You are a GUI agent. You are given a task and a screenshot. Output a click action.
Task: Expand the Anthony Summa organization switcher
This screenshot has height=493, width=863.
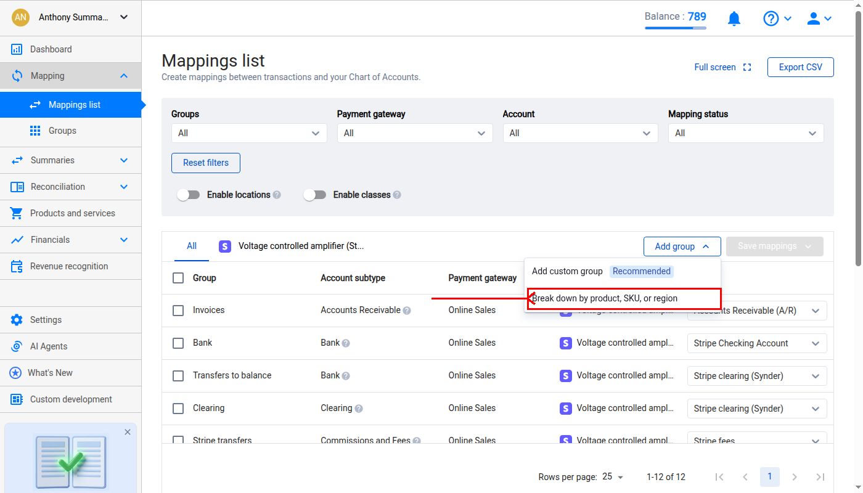pyautogui.click(x=70, y=17)
